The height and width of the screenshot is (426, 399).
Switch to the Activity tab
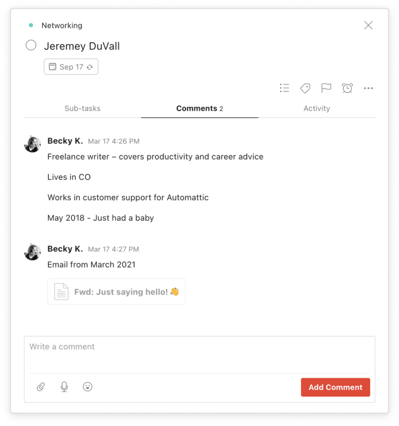coord(317,108)
